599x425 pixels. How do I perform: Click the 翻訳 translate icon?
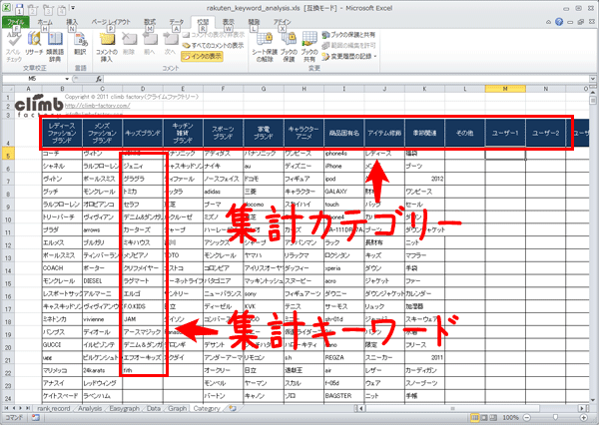80,44
